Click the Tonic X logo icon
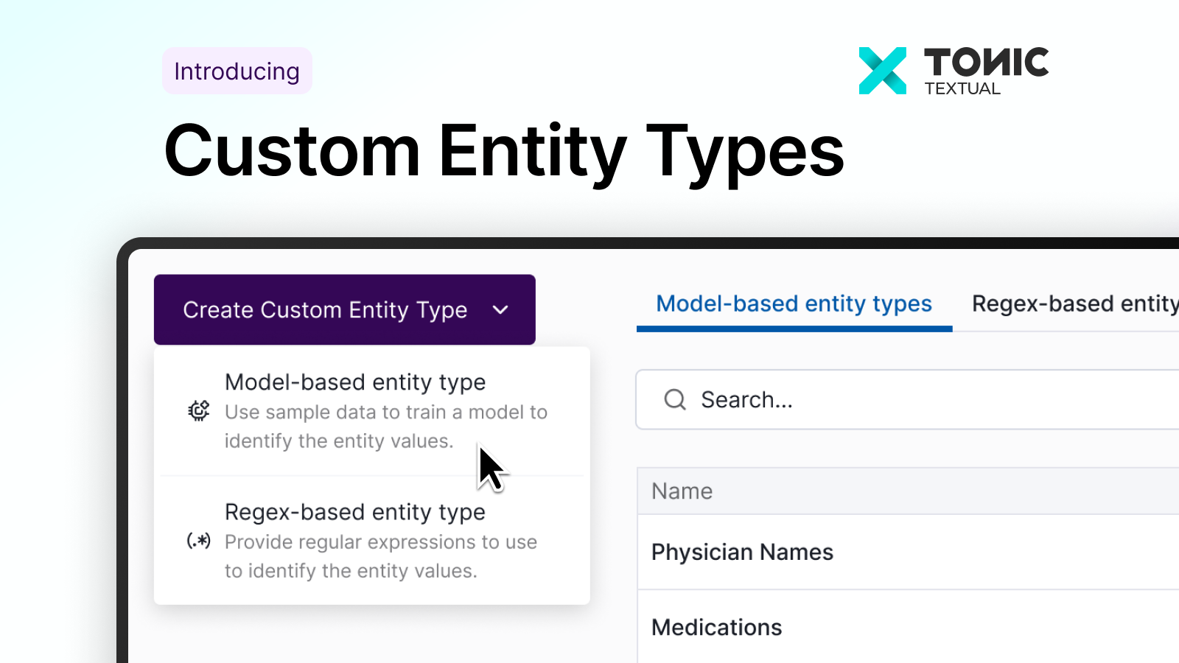 coord(883,71)
